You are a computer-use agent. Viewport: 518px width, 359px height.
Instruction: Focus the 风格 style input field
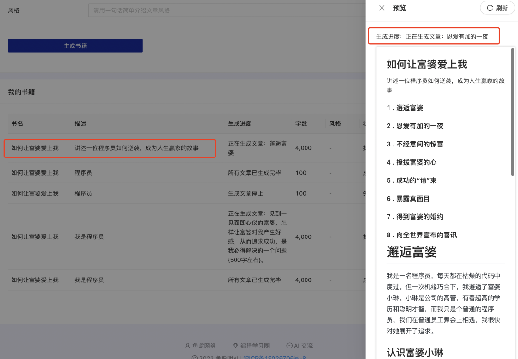(225, 10)
